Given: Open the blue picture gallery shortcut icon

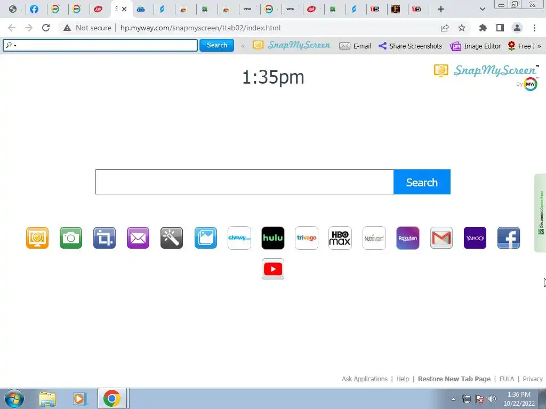Looking at the screenshot, I should coord(205,238).
